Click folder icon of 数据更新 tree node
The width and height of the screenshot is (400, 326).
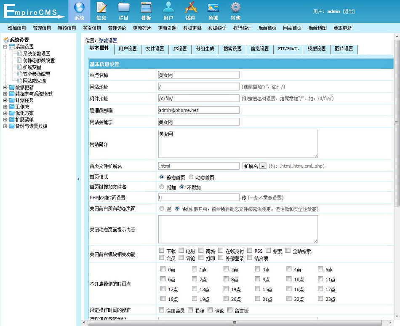pos(12,88)
